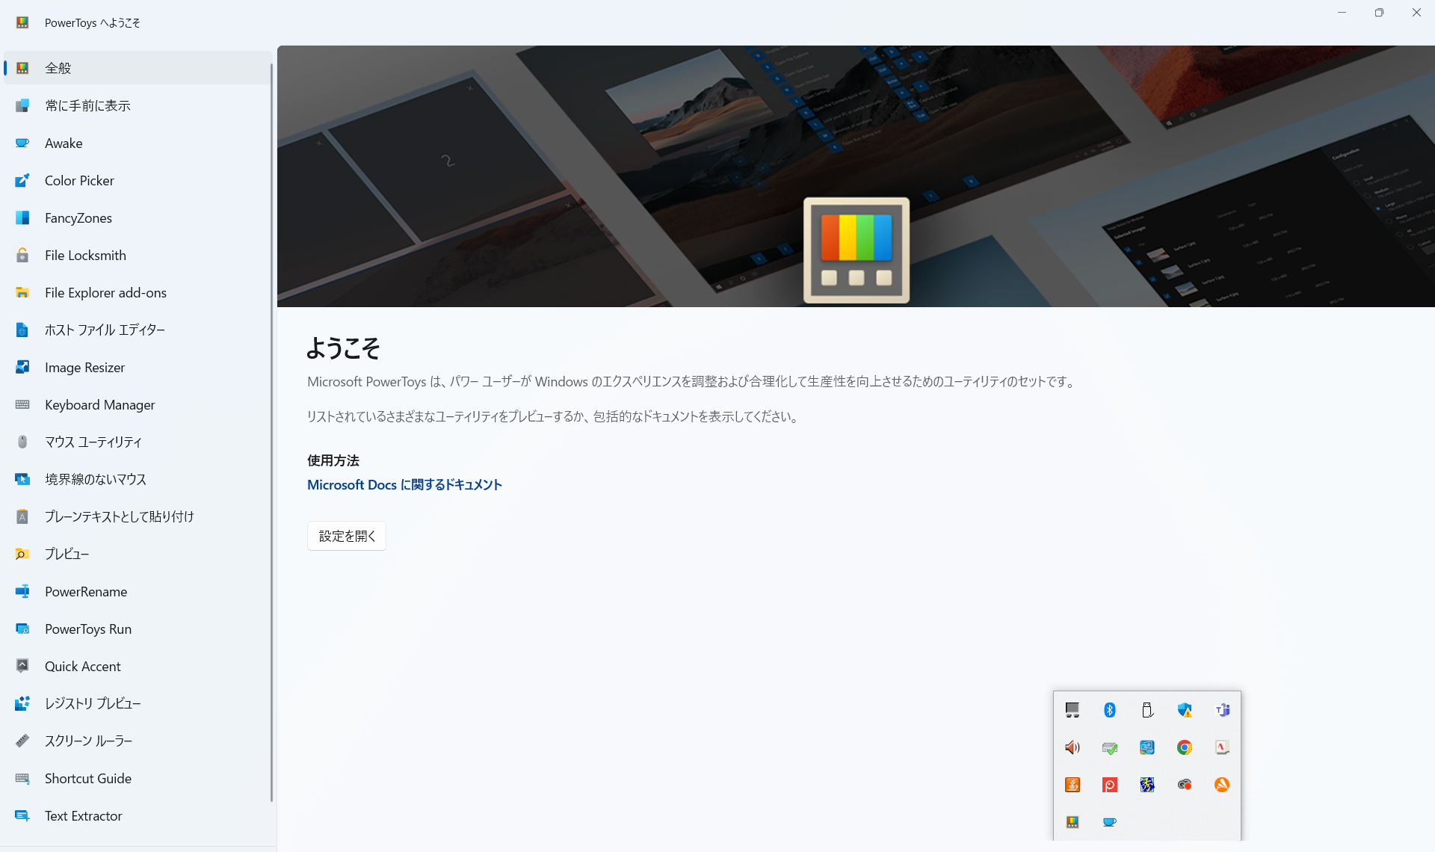Go to the PowerToys Run page
Image resolution: width=1435 pixels, height=852 pixels.
click(138, 629)
